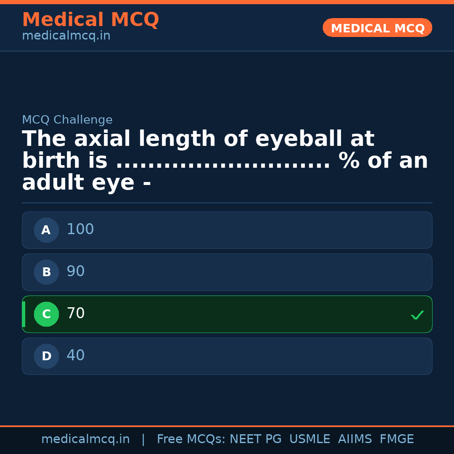Open the NEET PG category in footer
The width and height of the screenshot is (454, 454).
pos(255,438)
